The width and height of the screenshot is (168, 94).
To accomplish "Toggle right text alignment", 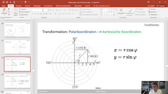I will (66, 14).
